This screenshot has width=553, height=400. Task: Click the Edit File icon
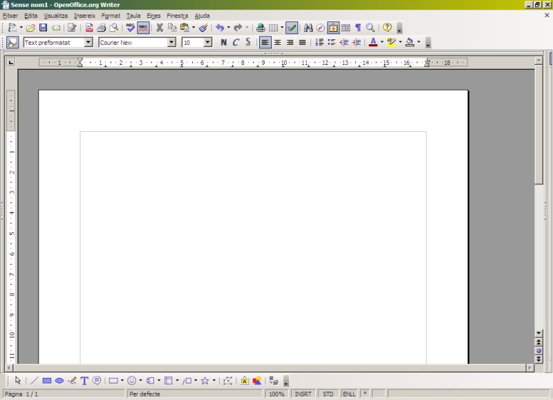point(73,28)
